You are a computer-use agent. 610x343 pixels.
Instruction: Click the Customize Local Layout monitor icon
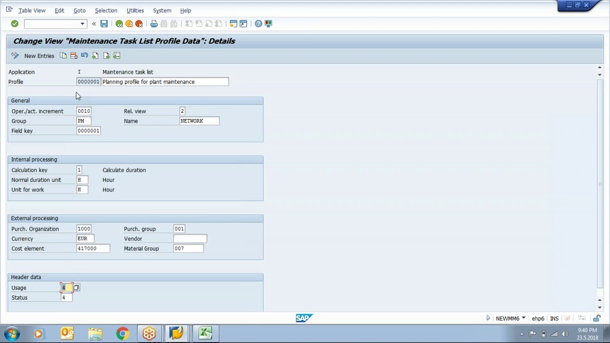[268, 23]
